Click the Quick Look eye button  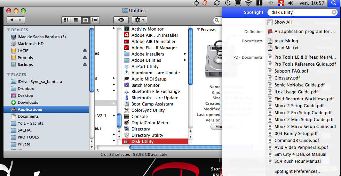coord(121,20)
